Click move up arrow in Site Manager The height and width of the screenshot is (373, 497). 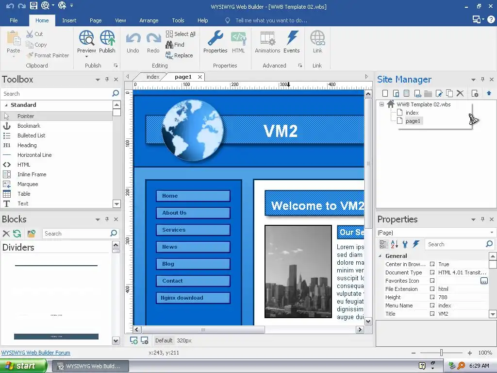coord(489,93)
